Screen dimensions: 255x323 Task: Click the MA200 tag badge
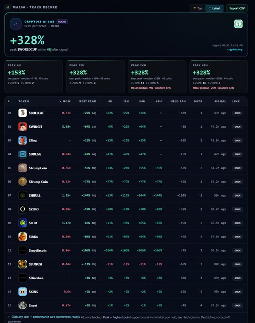point(62,22)
